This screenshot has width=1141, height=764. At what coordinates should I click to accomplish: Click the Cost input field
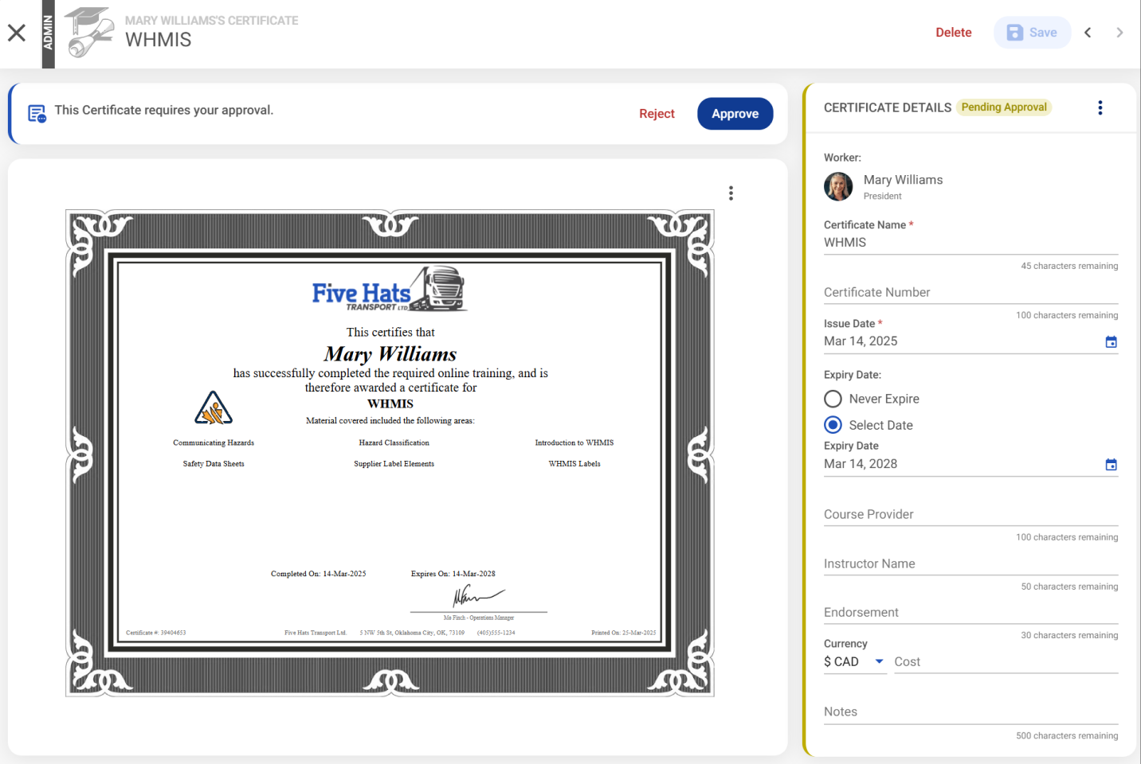click(x=1006, y=662)
